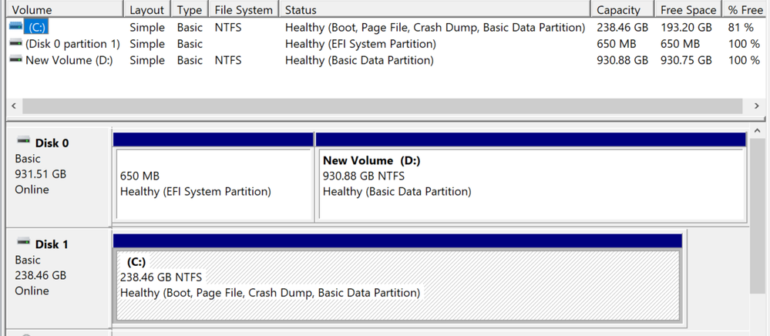770x336 pixels.
Task: Click the Disk 0 partition 1 drive icon
Action: coord(15,43)
